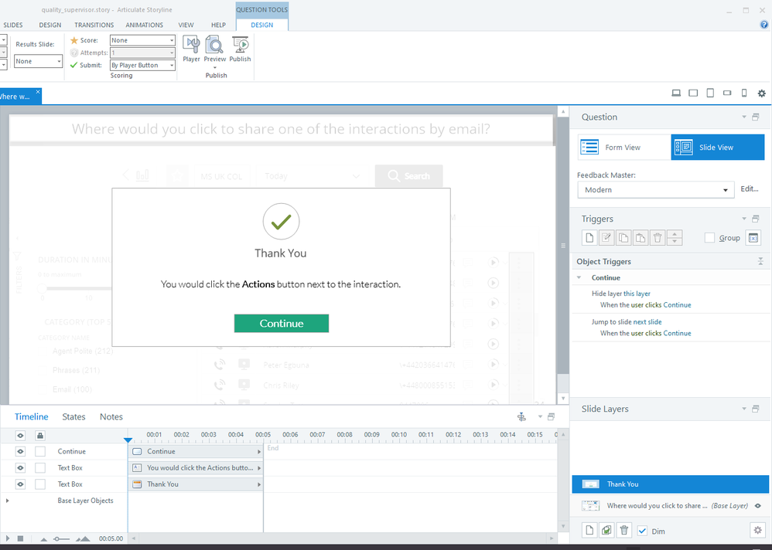Open the Animations ribbon tab

[144, 25]
